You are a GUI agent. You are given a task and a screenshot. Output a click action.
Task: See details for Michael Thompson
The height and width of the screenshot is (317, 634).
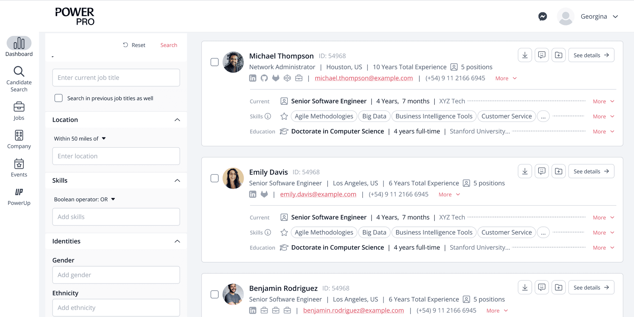591,55
